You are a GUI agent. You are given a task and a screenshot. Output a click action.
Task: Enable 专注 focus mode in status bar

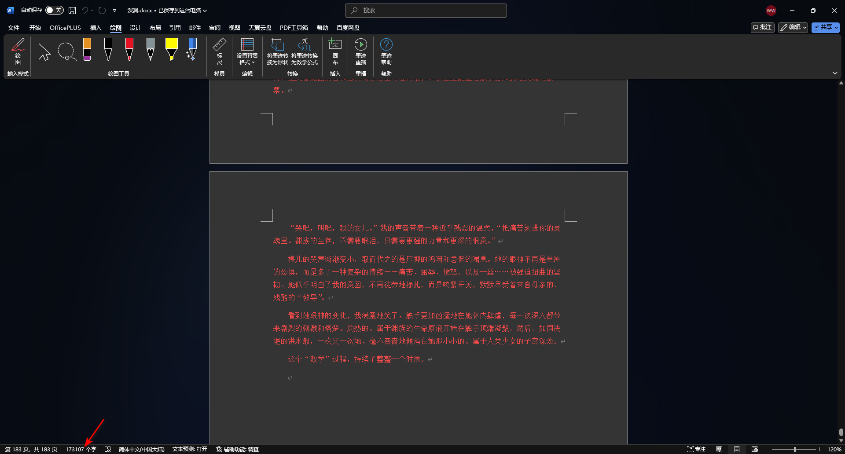(696, 449)
